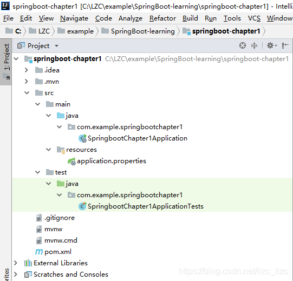This screenshot has width=293, height=281.
Task: Click the LZC breadcrumb in navigation bar
Action: [x=39, y=31]
